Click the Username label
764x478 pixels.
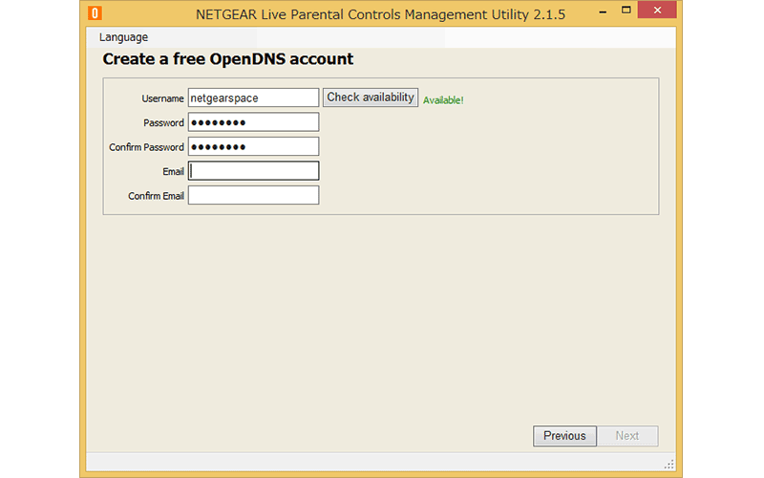click(x=162, y=98)
